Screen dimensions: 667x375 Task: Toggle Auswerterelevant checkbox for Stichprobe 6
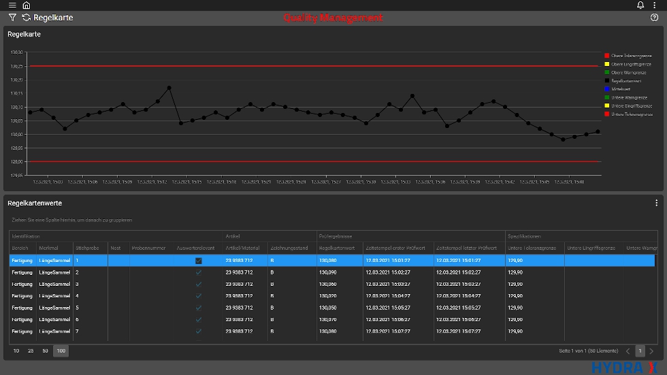[x=198, y=319]
